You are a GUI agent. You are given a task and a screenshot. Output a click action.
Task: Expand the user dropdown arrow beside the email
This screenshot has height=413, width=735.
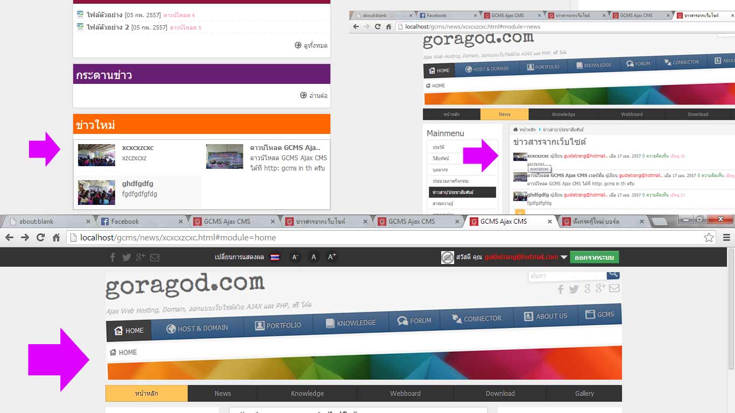coord(564,258)
